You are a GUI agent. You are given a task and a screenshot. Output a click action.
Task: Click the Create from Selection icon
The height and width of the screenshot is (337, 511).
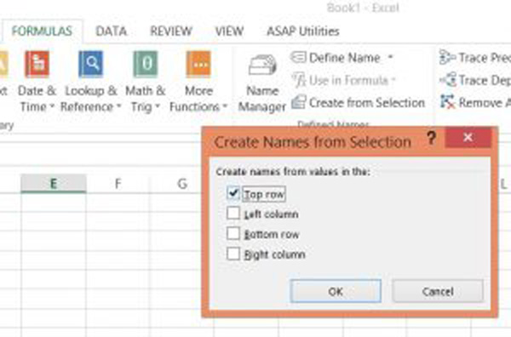[x=299, y=102]
